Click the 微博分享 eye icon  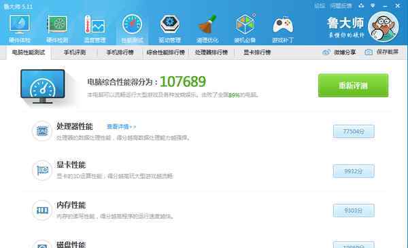(326, 52)
